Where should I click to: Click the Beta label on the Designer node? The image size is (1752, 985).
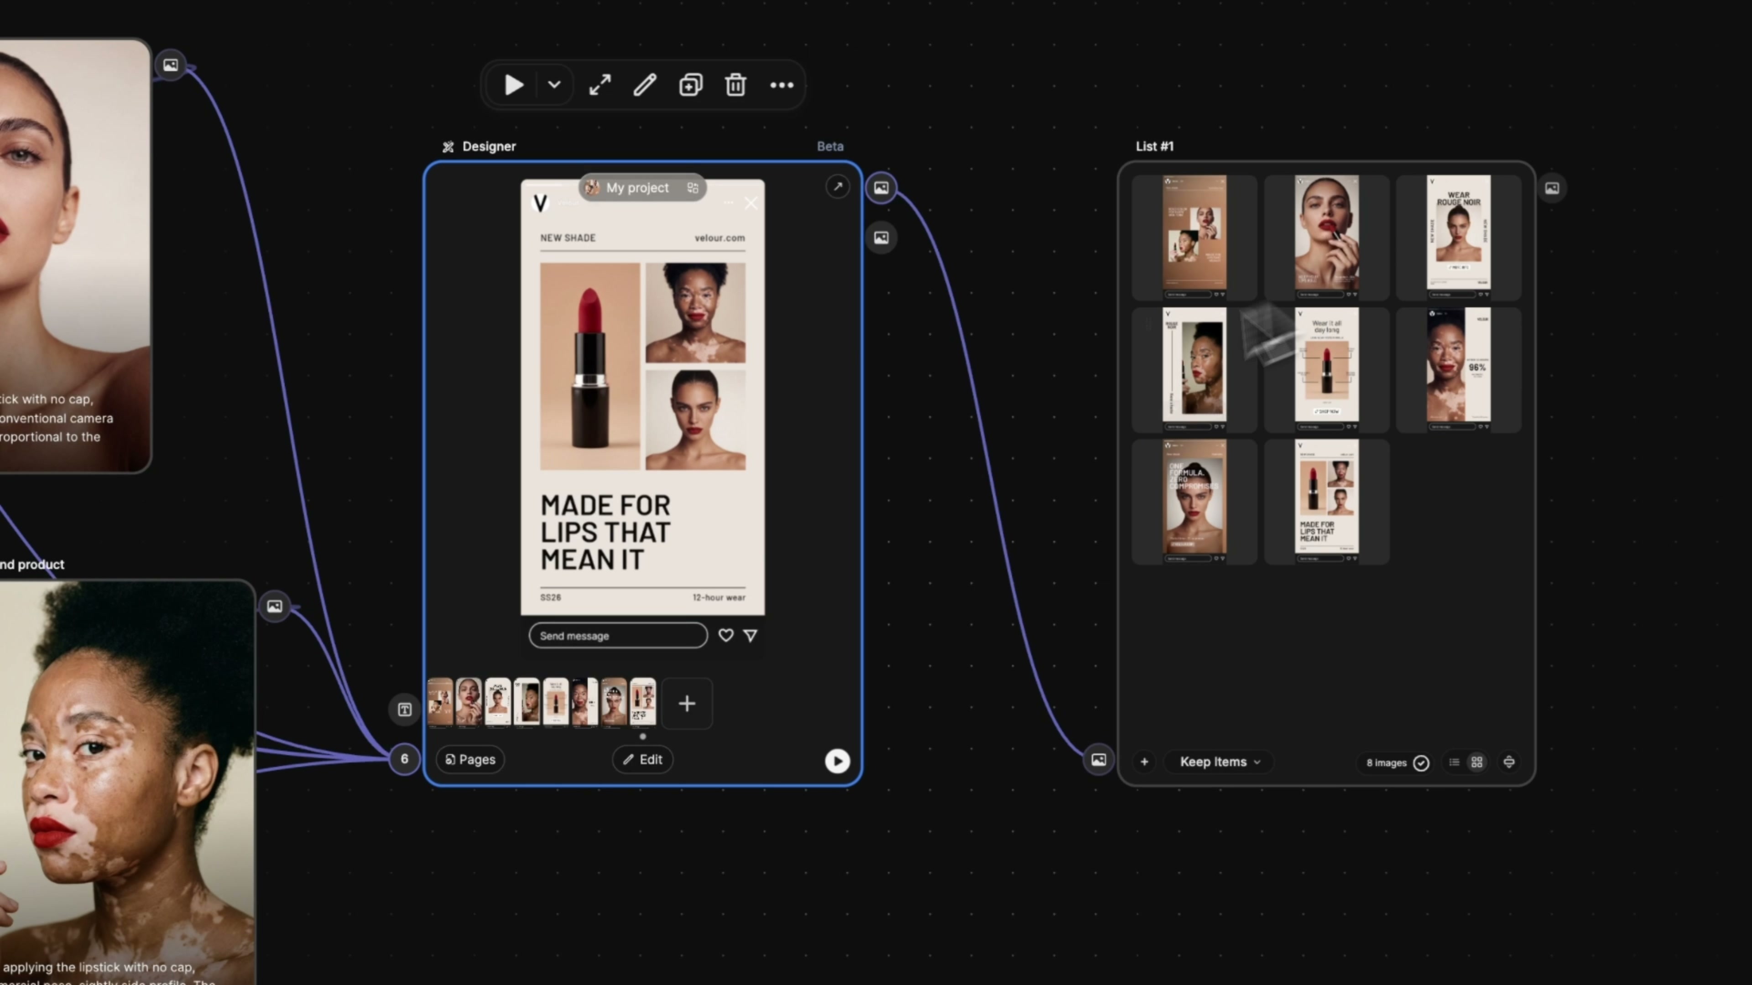click(x=830, y=146)
